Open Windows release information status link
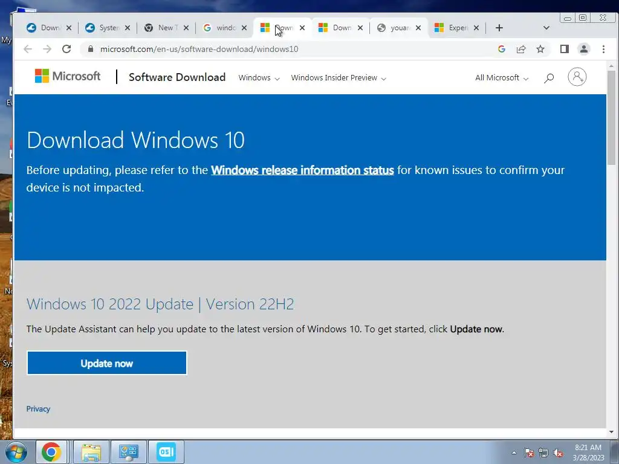This screenshot has height=464, width=619. (x=302, y=170)
